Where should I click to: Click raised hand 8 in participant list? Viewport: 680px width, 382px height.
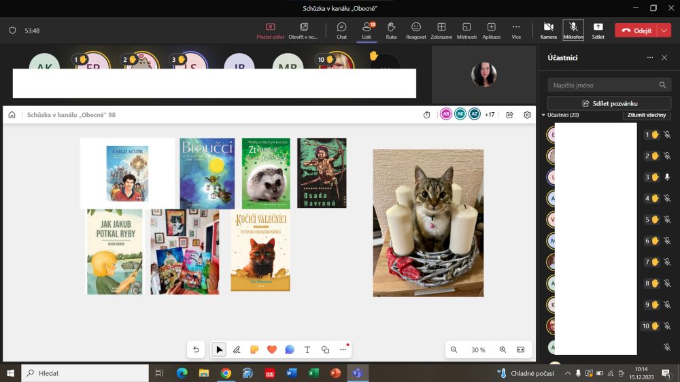[651, 283]
